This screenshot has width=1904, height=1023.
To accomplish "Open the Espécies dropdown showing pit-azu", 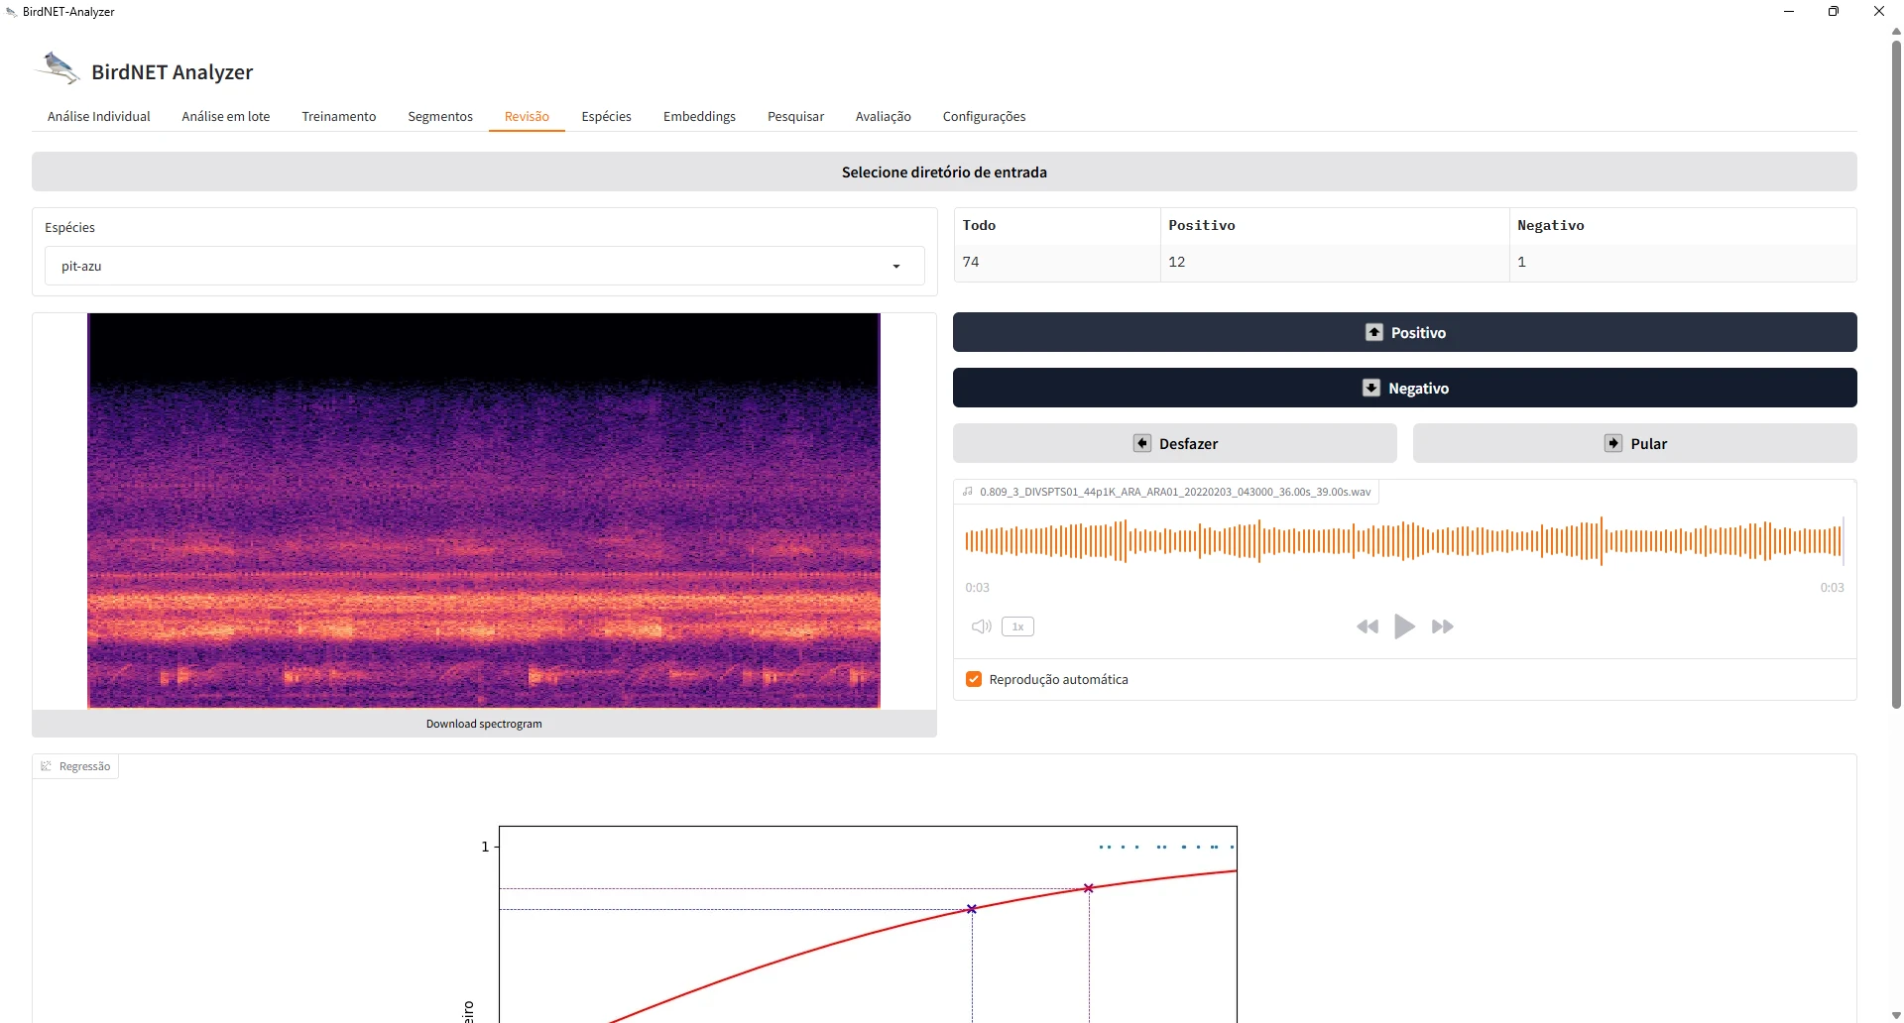I will click(484, 266).
